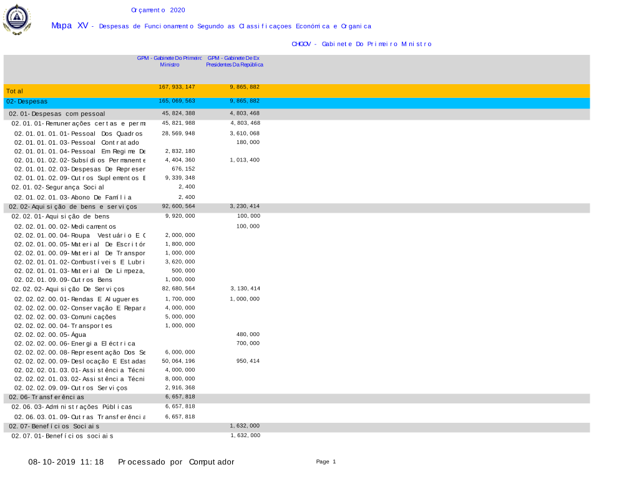Select the "02.02 - Aquisição de bens e serviços" row
The width and height of the screenshot is (624, 482).
pos(72,207)
